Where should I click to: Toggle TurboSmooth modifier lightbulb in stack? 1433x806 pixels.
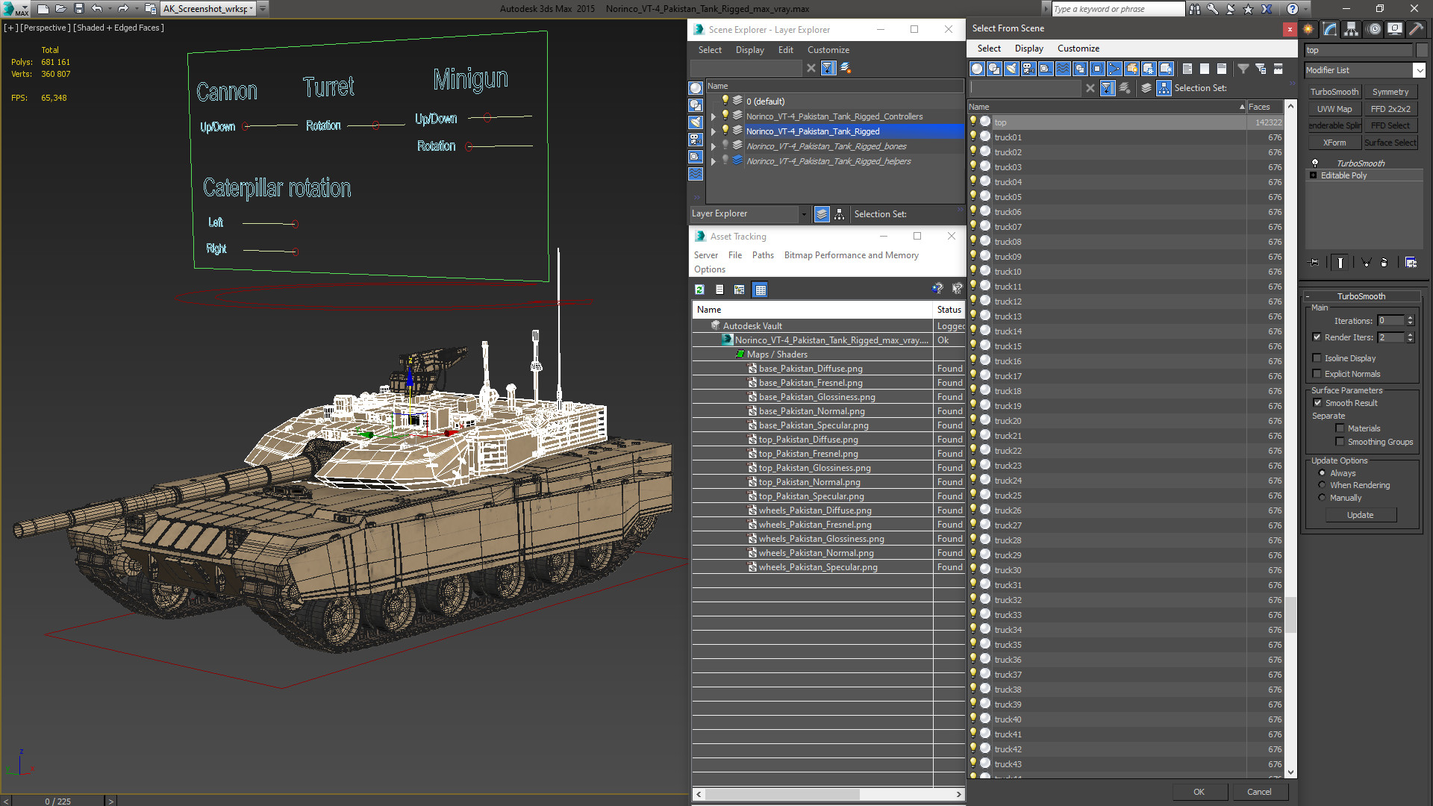pos(1315,163)
